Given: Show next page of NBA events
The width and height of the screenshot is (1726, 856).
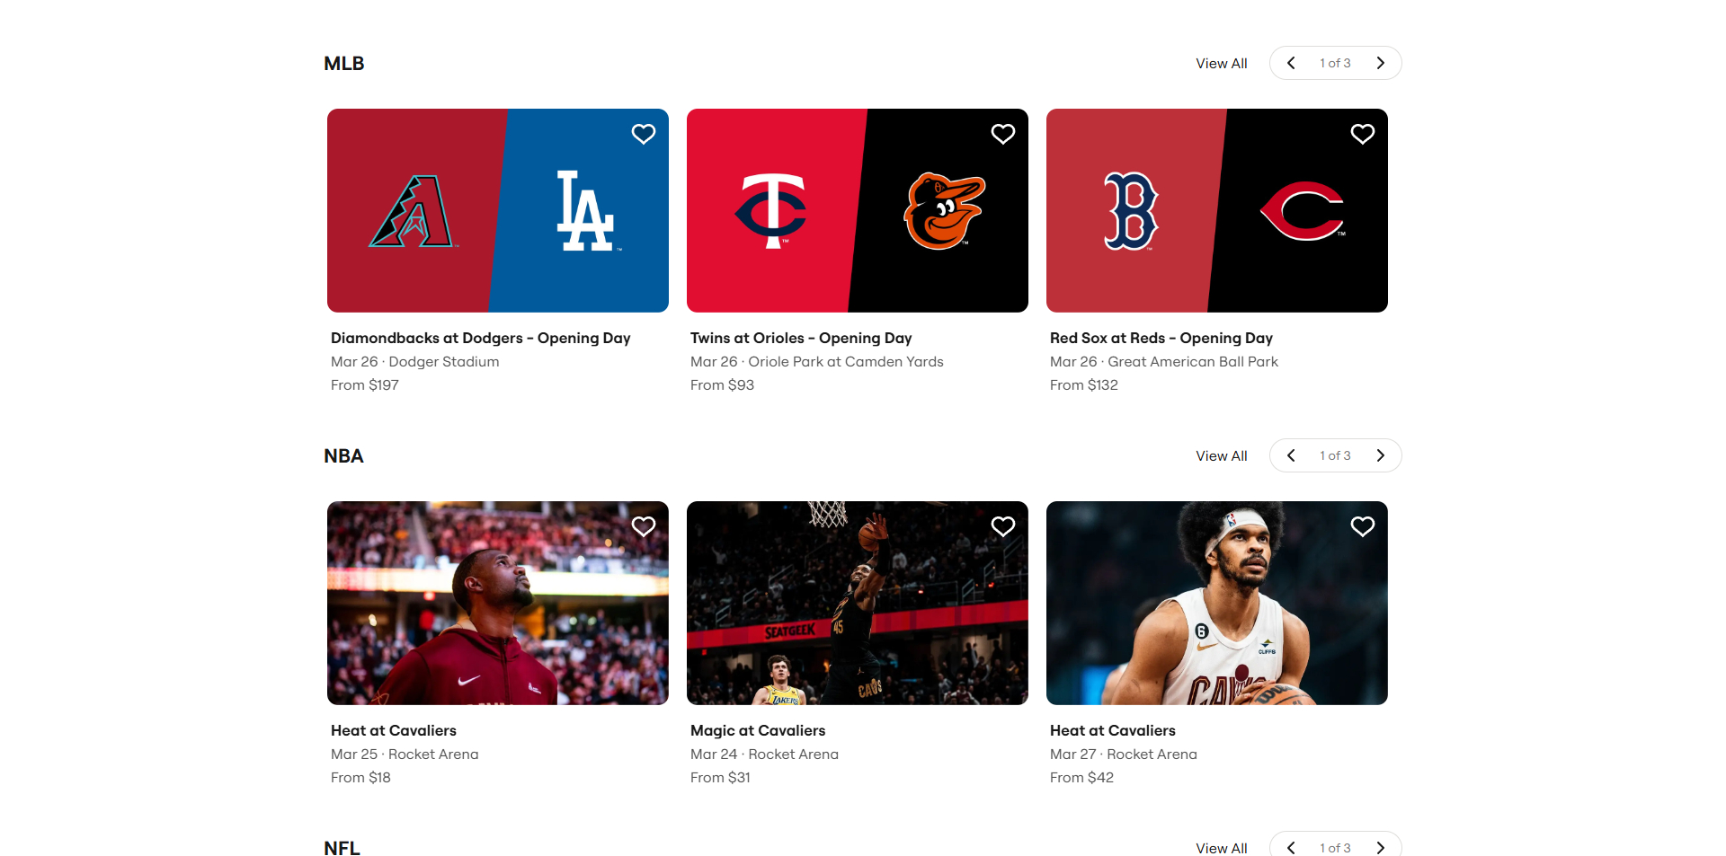Looking at the screenshot, I should [x=1380, y=455].
